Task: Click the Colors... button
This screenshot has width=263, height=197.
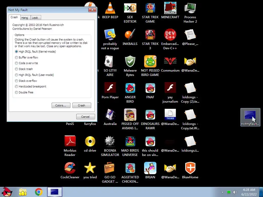Action: pyautogui.click(x=61, y=105)
